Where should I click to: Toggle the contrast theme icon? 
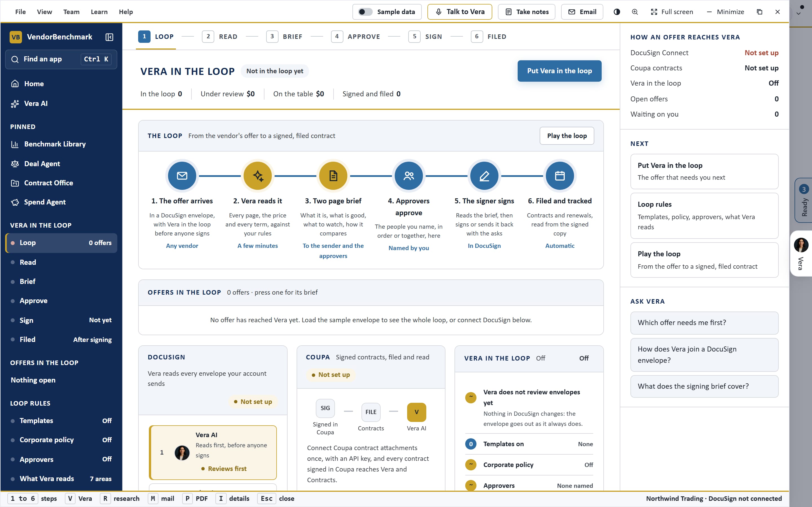(x=617, y=12)
